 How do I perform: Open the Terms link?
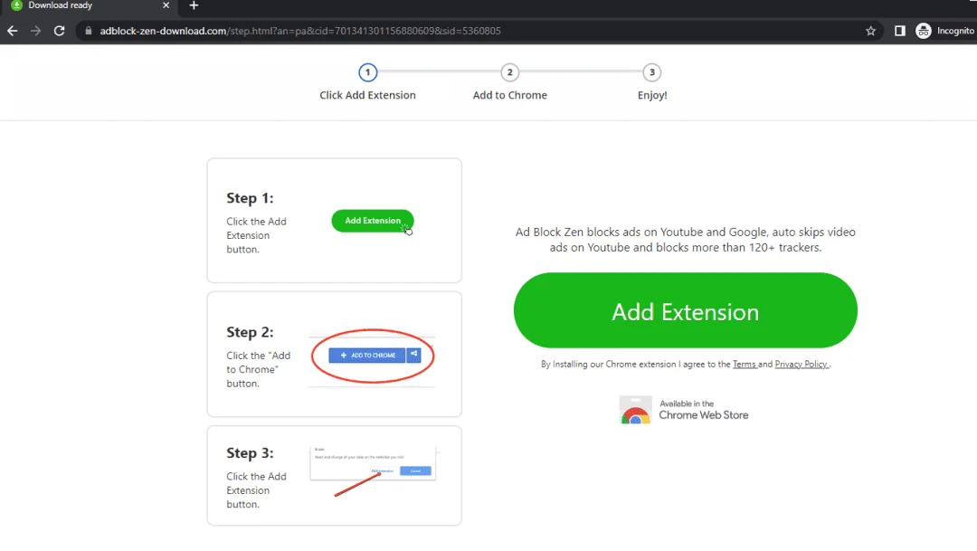point(744,364)
